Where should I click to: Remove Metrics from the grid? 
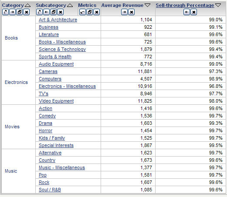tap(97, 12)
